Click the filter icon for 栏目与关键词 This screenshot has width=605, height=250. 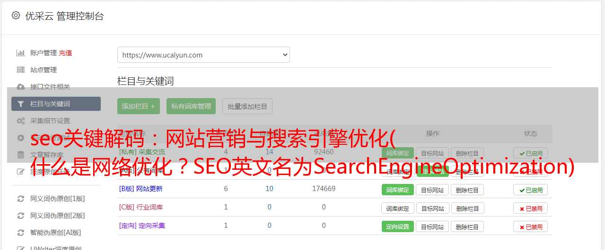pyautogui.click(x=21, y=104)
